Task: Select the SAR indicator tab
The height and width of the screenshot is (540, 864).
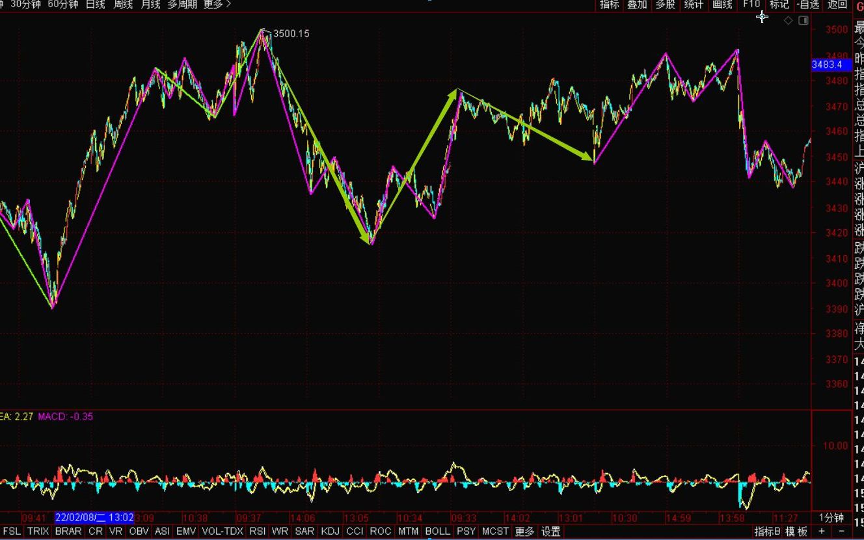Action: (304, 532)
